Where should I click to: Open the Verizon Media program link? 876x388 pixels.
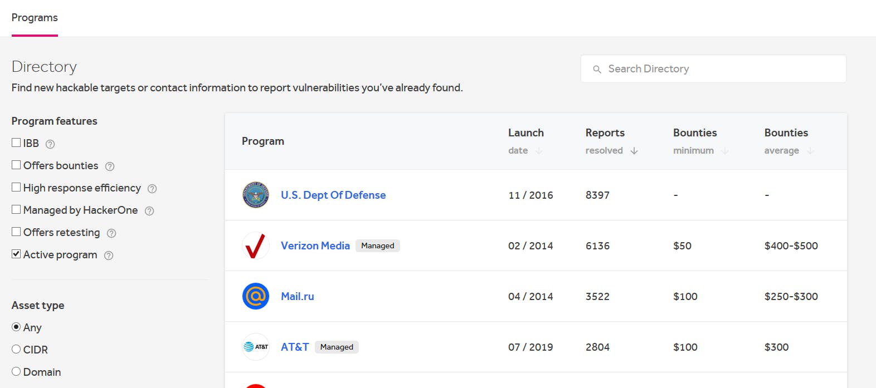click(x=315, y=245)
